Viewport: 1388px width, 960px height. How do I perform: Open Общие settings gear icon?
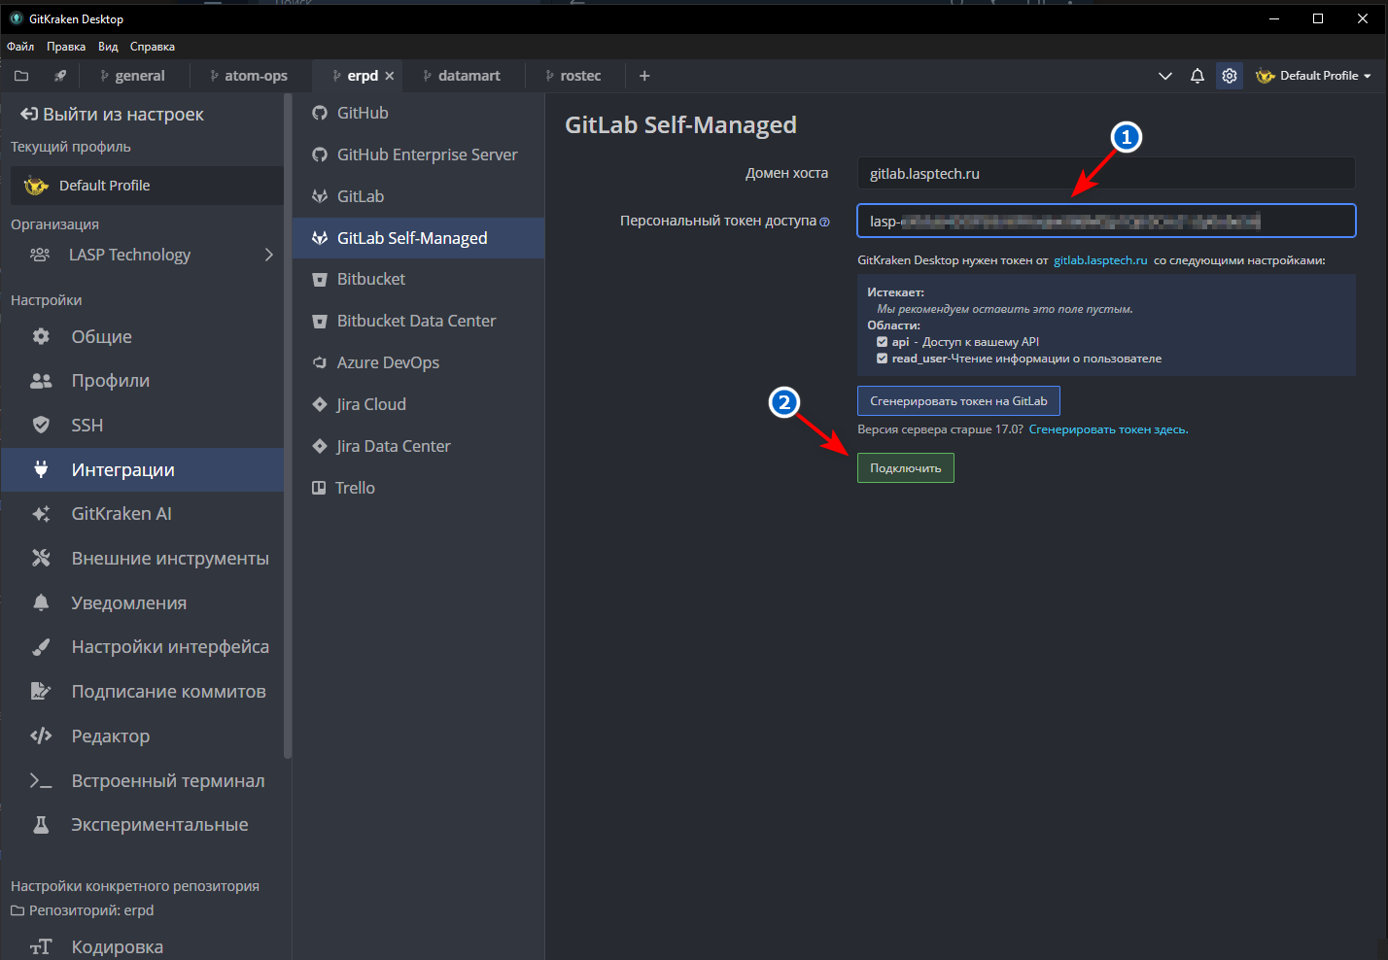pos(41,336)
